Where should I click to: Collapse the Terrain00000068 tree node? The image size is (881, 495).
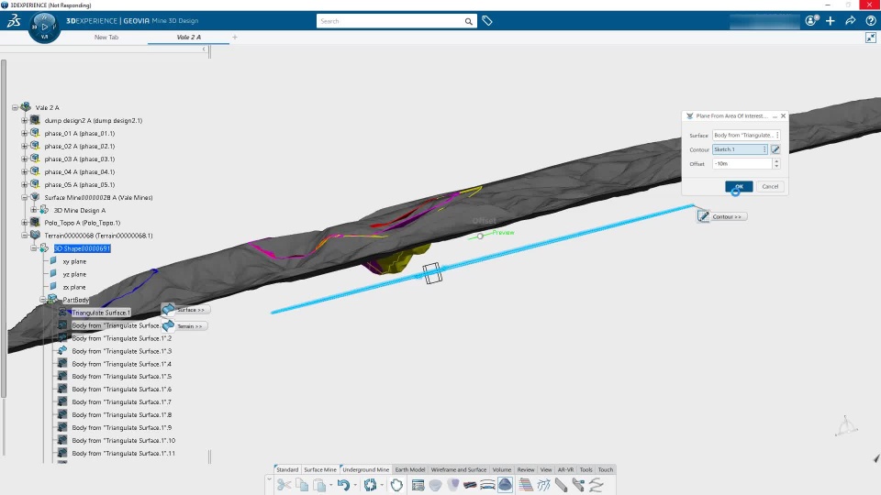[24, 236]
